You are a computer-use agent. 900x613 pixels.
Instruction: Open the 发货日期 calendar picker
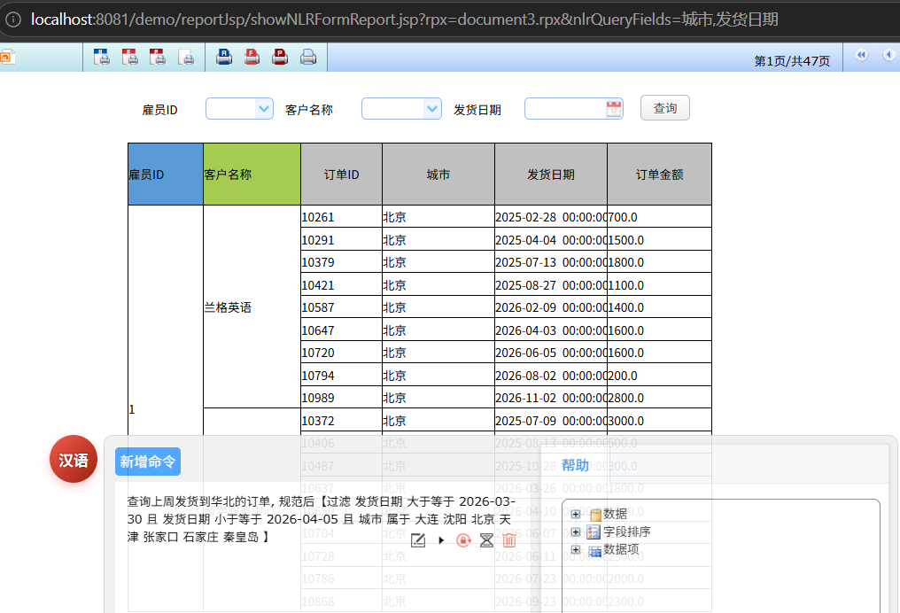614,109
